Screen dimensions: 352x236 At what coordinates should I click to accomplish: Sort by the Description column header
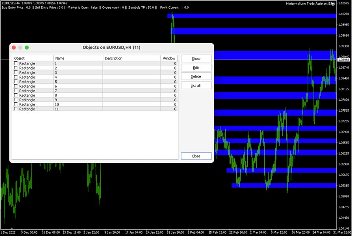tap(132, 58)
